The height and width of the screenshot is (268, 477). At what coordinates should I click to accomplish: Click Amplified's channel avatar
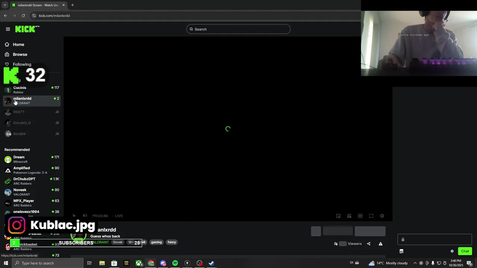[x=8, y=170]
